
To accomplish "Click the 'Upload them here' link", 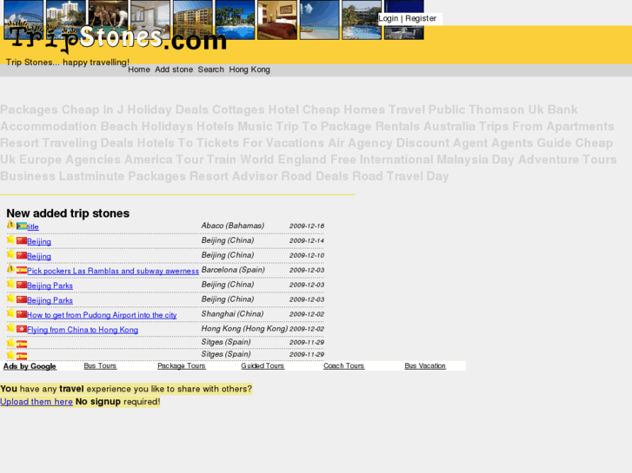I will (x=37, y=402).
